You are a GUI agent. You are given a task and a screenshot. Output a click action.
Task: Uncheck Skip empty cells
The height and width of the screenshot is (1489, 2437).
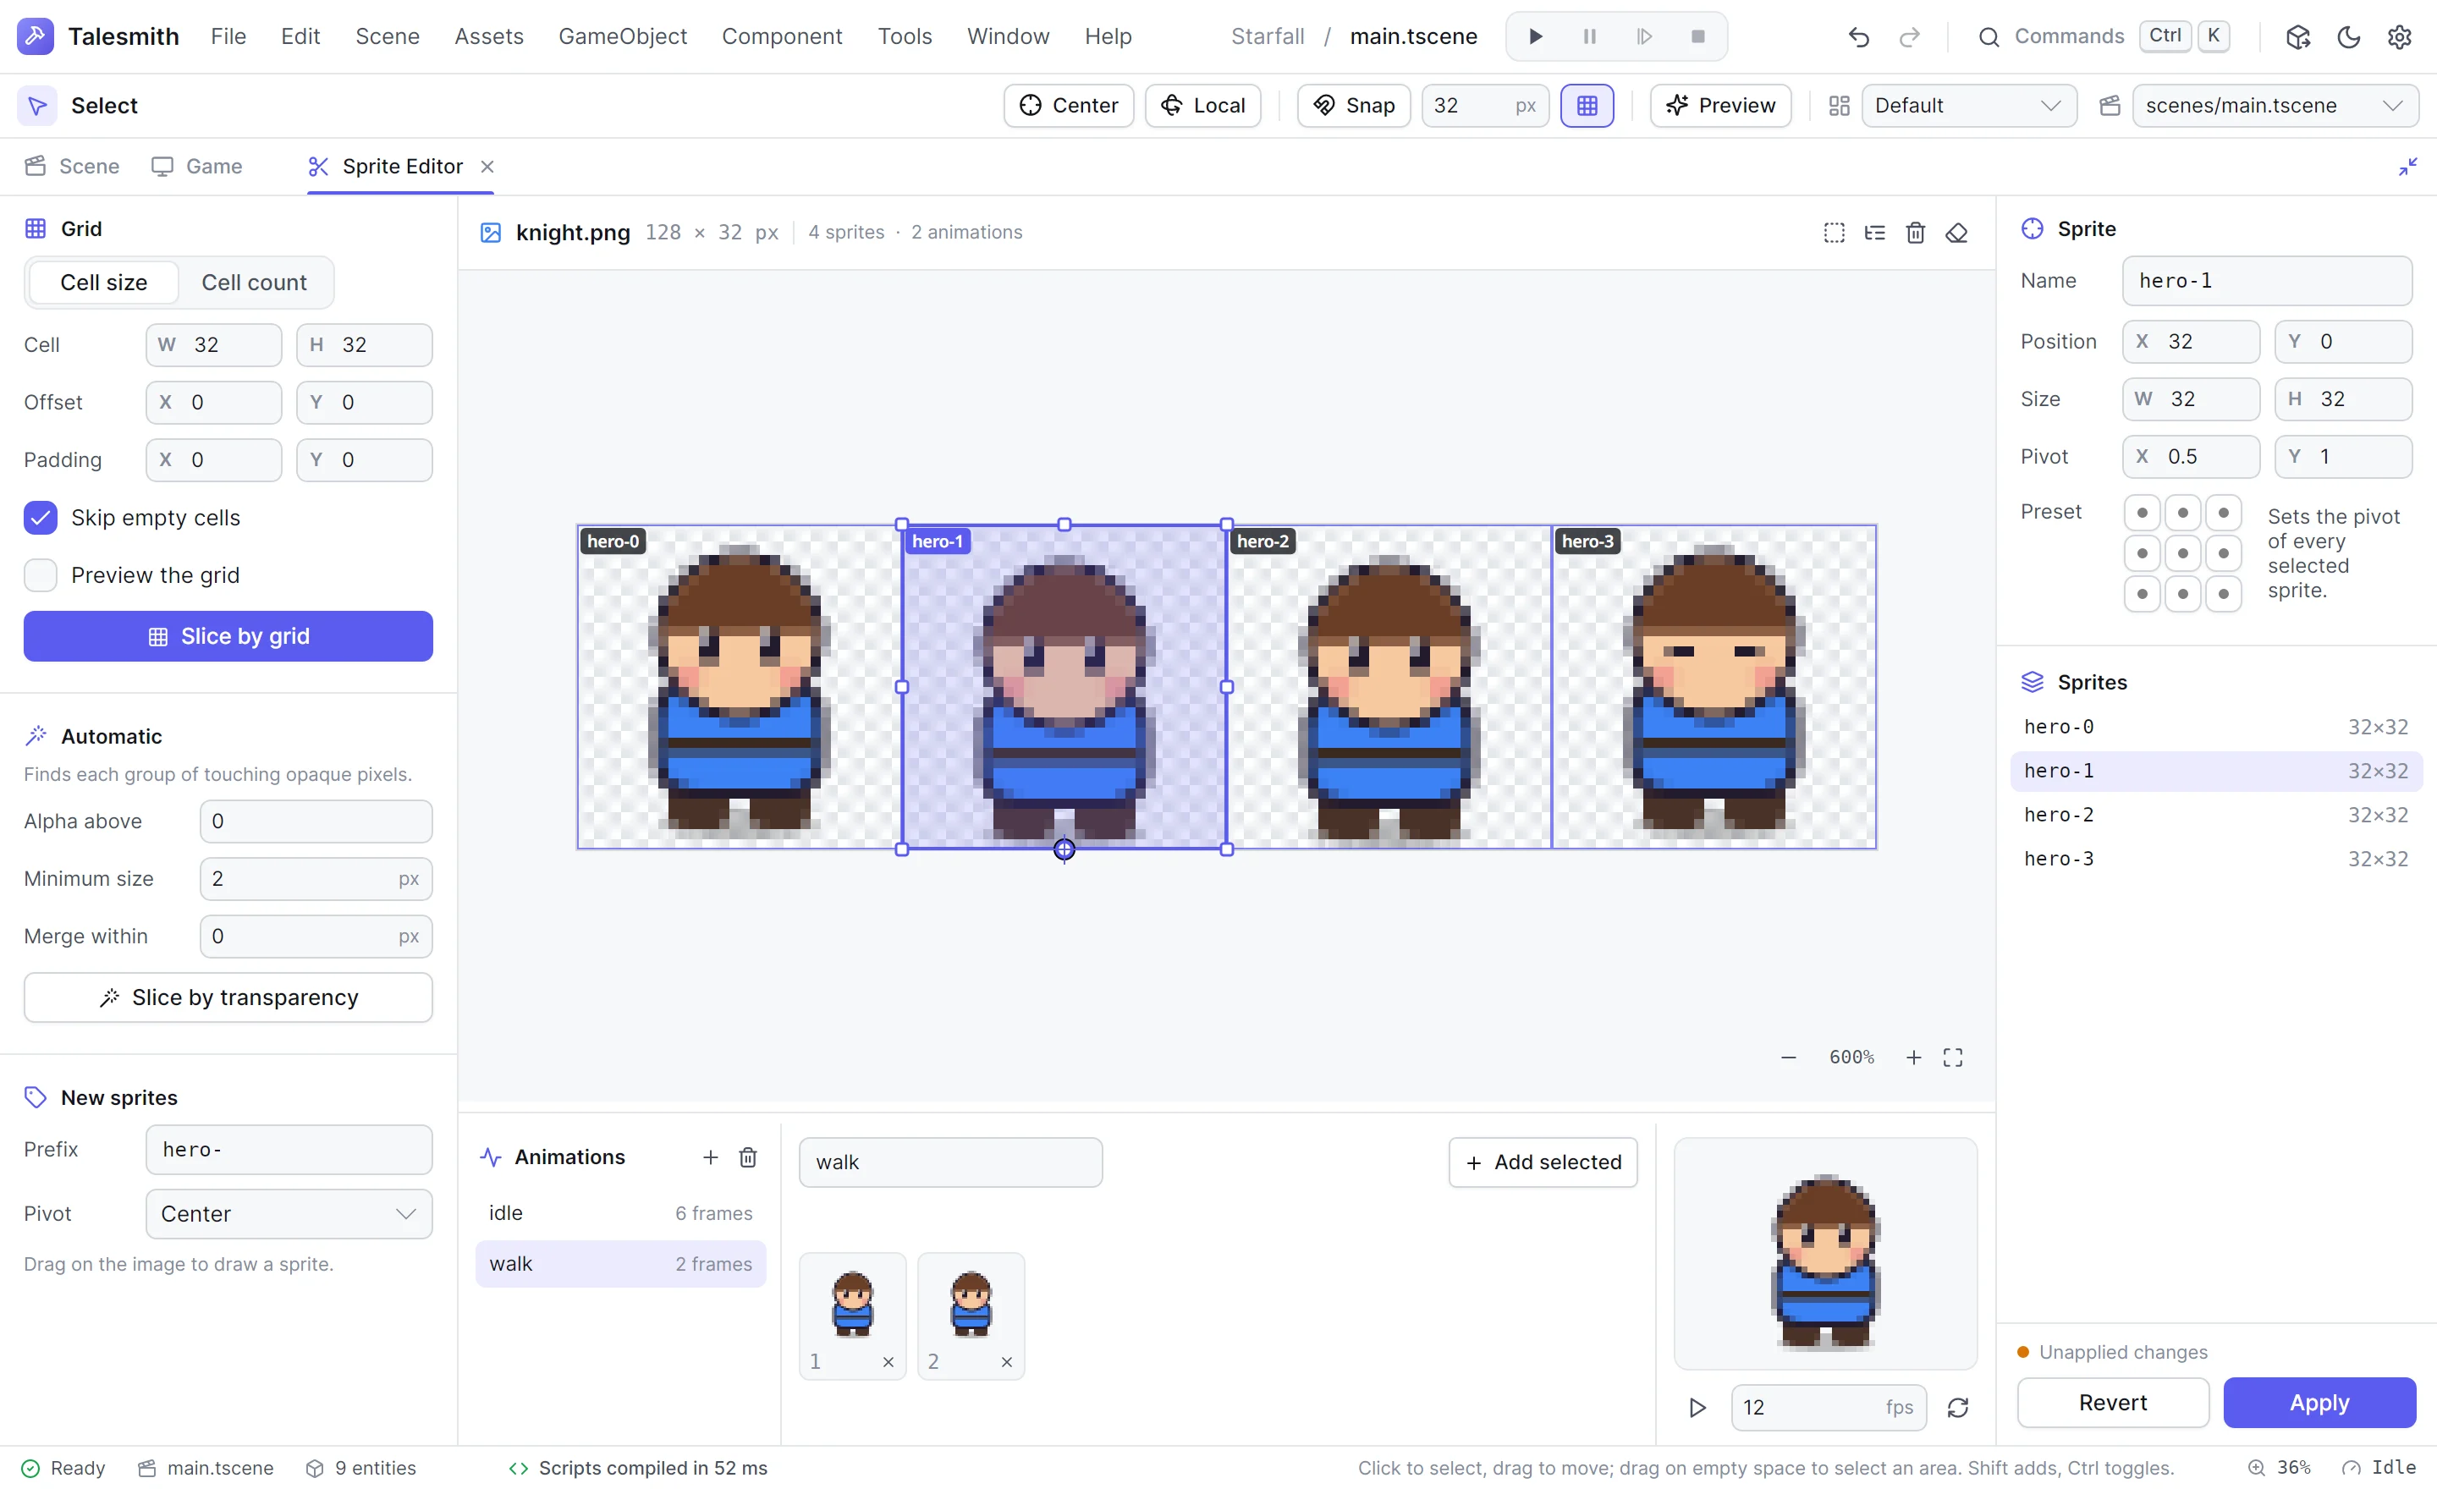[41, 517]
